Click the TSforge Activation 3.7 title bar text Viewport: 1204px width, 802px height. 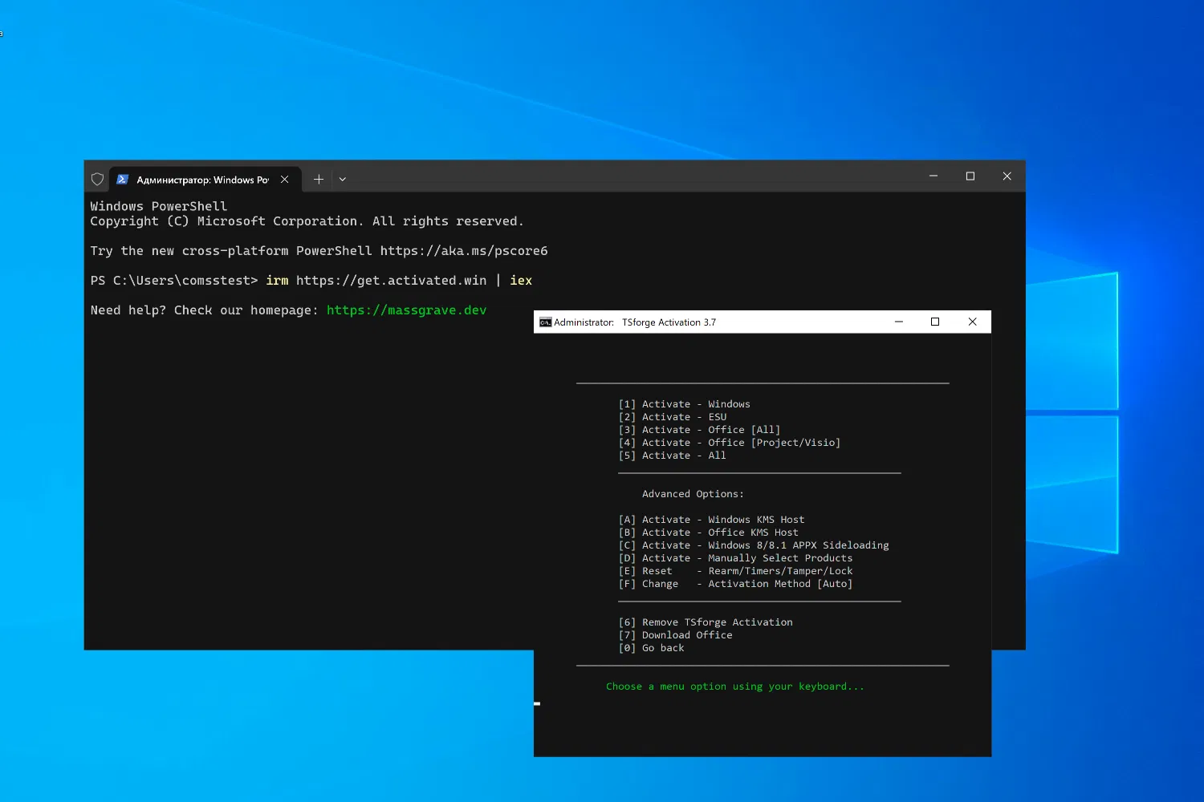pyautogui.click(x=669, y=322)
